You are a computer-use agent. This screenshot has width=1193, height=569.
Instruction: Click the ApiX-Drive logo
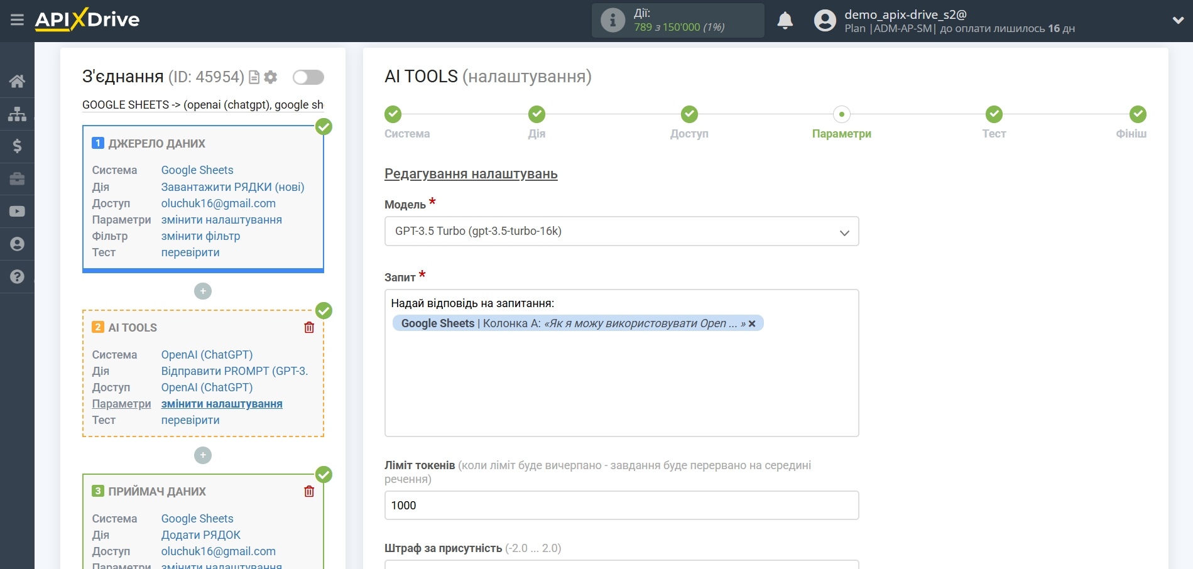point(87,19)
